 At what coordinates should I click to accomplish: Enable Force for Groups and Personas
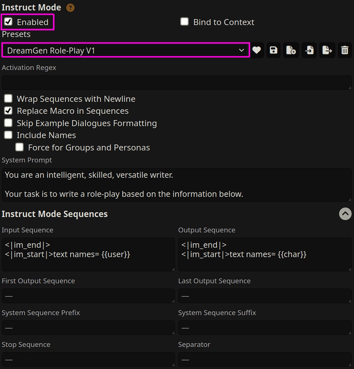pyautogui.click(x=19, y=147)
